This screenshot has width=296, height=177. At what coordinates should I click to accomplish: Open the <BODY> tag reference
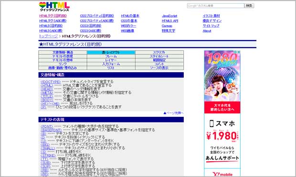coord(47,100)
